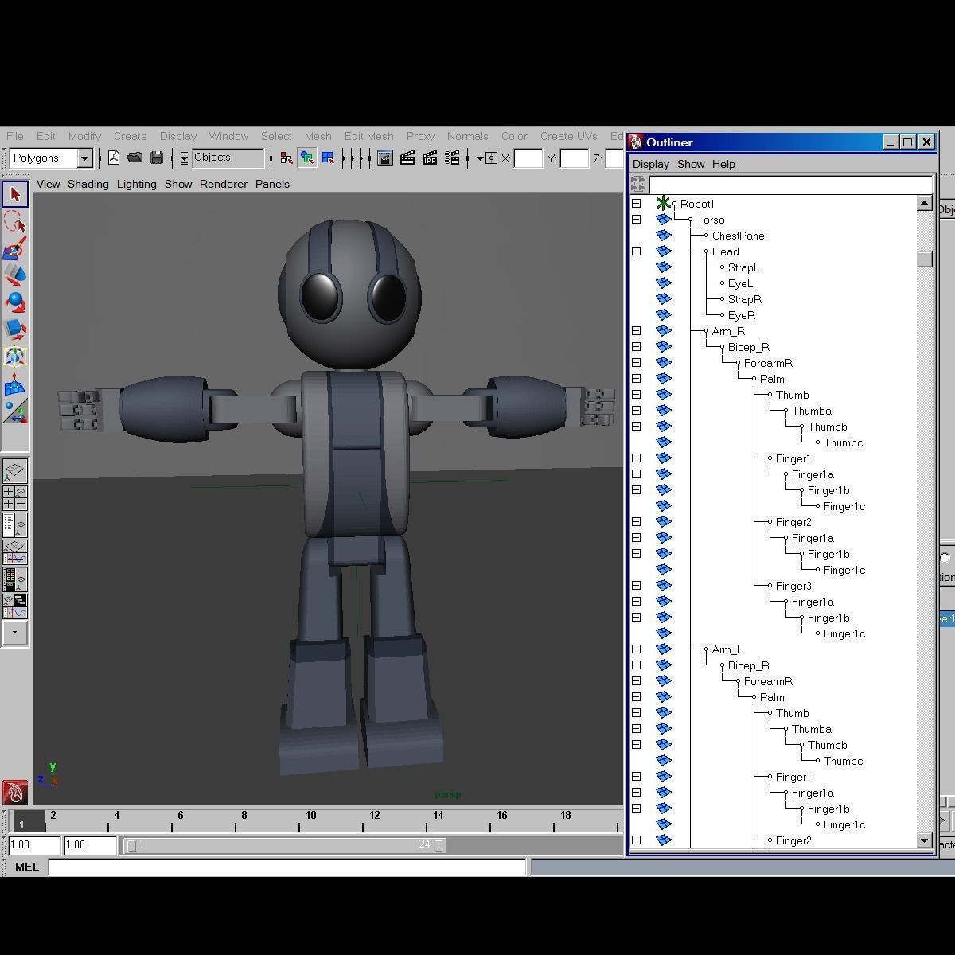Open the Render View window icon

point(384,158)
